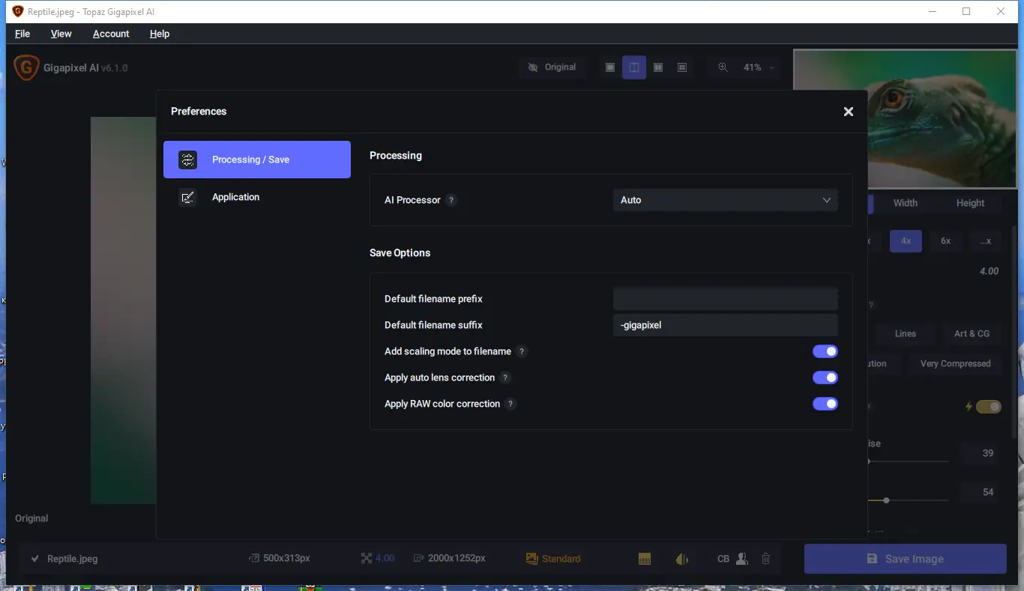Switch to single view layout
The height and width of the screenshot is (591, 1024).
tap(610, 67)
